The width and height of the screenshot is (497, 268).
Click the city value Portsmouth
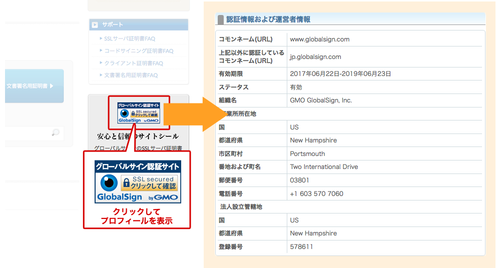click(307, 153)
